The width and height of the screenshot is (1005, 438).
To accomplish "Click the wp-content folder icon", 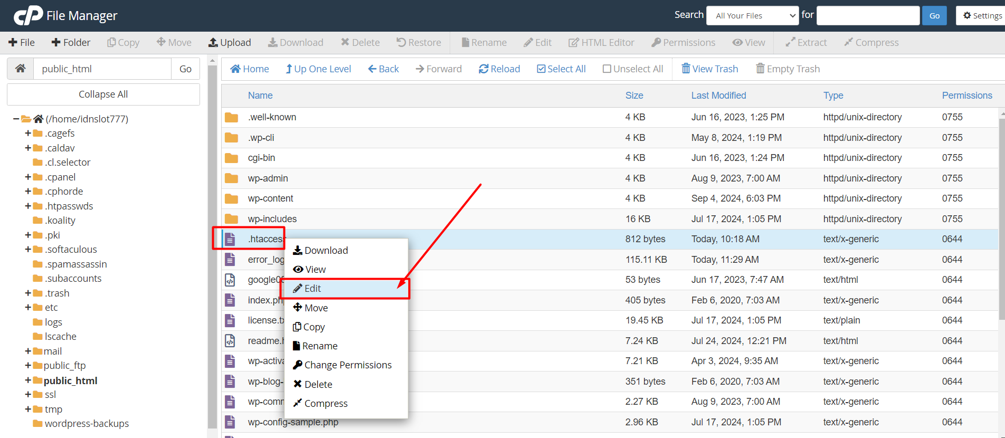I will (x=231, y=198).
